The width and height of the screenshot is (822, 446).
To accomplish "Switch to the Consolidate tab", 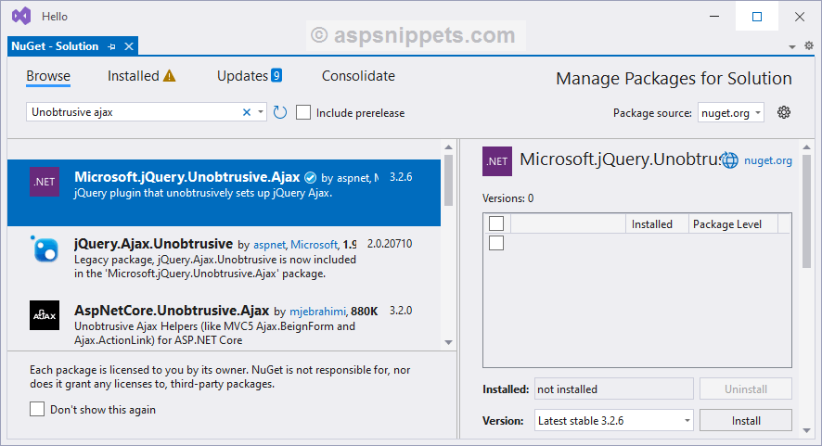I will click(x=358, y=76).
